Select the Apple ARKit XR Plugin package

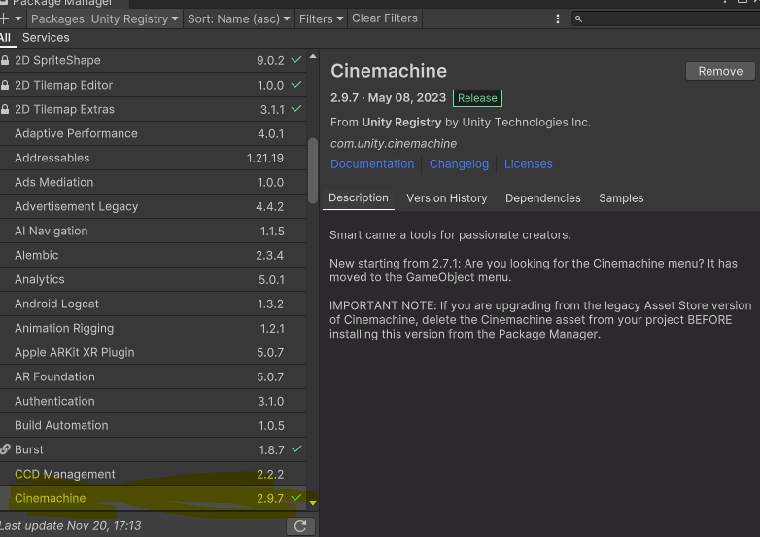click(154, 353)
